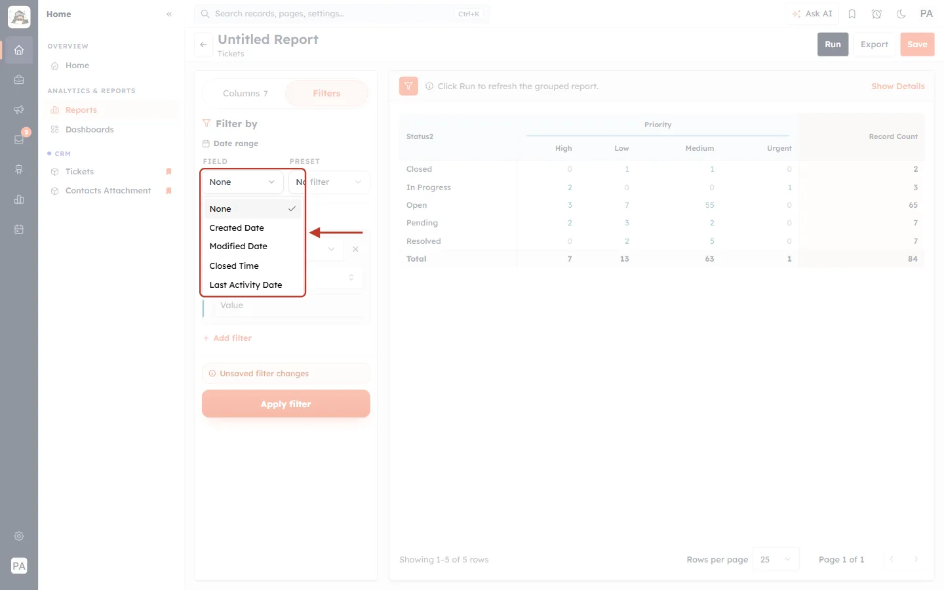Open Reports in the sidebar

point(111,110)
